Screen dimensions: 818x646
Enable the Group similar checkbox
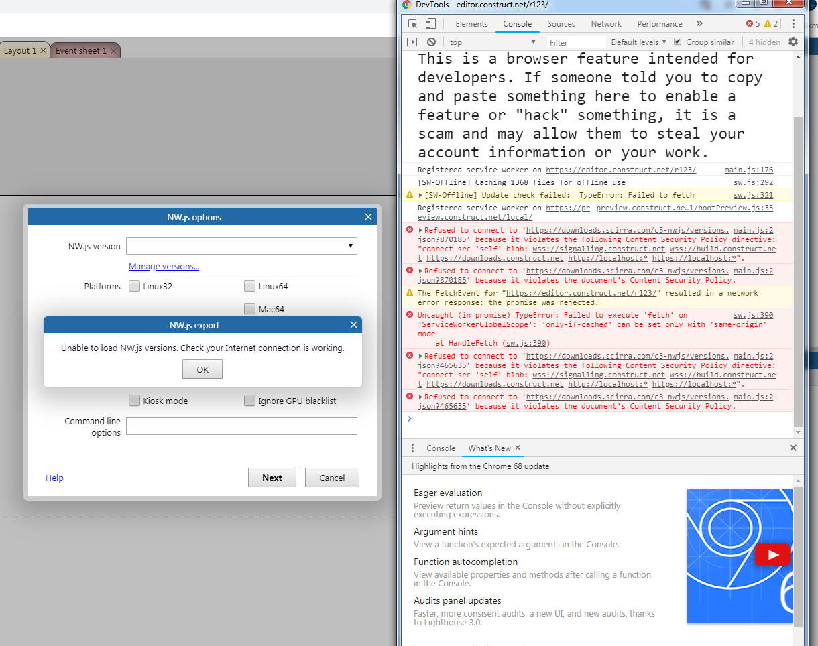coord(679,42)
